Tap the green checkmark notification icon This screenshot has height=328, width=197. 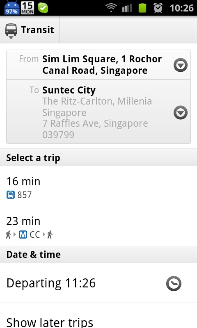tap(43, 8)
